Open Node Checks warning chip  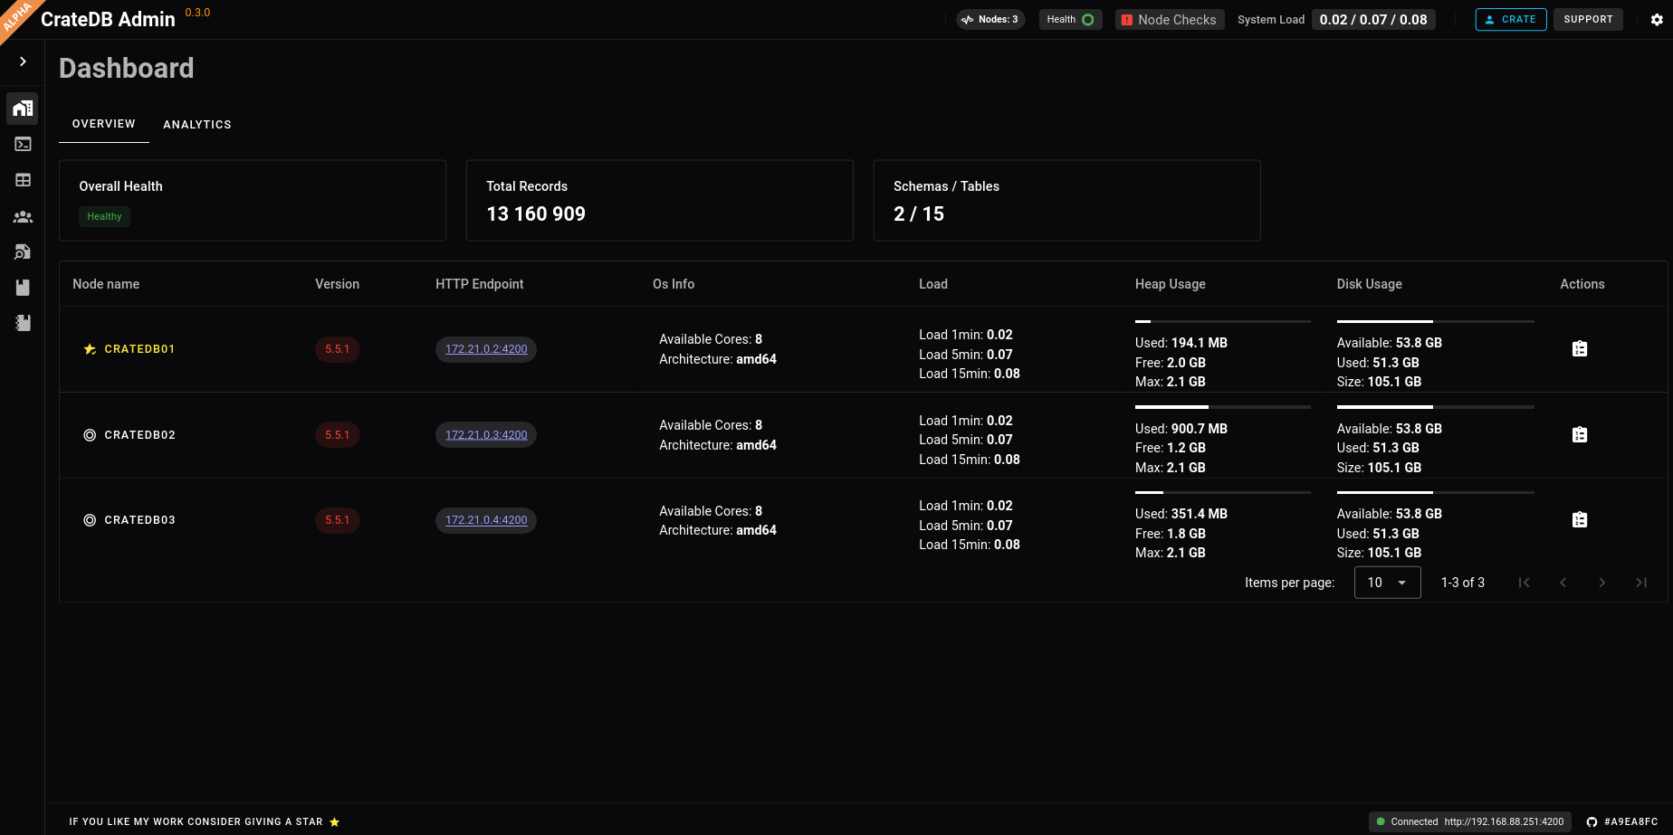pyautogui.click(x=1170, y=19)
